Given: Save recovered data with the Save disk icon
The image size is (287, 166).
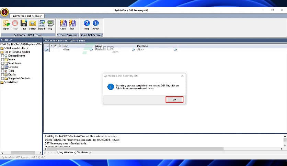Looking at the screenshot, I should point(24,25).
